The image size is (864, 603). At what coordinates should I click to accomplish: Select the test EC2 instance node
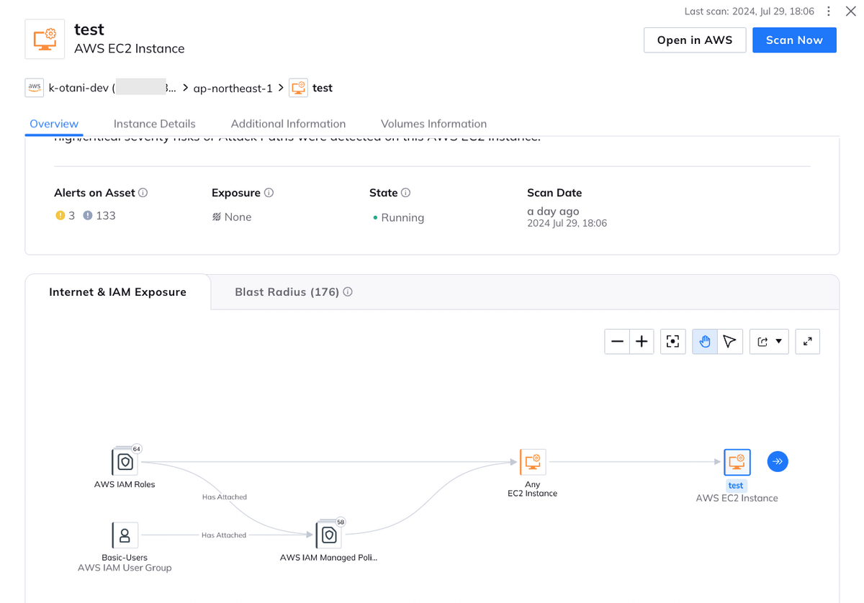click(737, 462)
